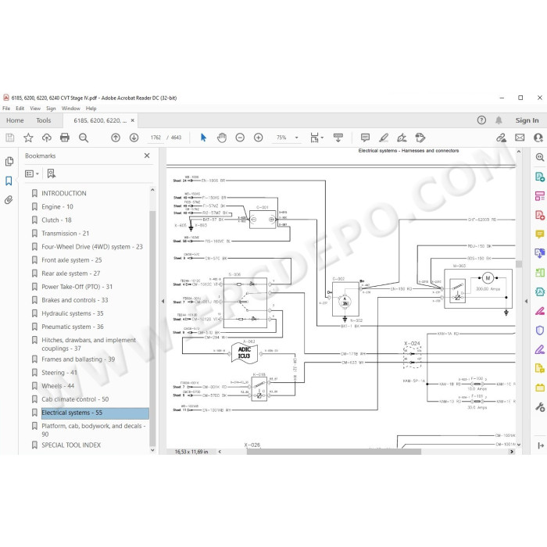547x547 pixels.
Task: Click the bookmarks list vertical scrollbar
Action: (152, 328)
